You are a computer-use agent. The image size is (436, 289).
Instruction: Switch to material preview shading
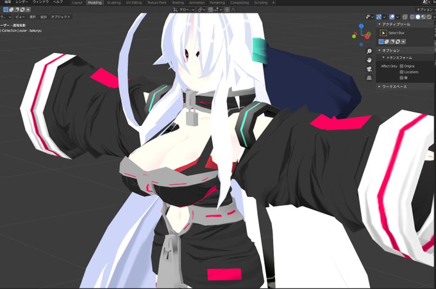point(423,17)
